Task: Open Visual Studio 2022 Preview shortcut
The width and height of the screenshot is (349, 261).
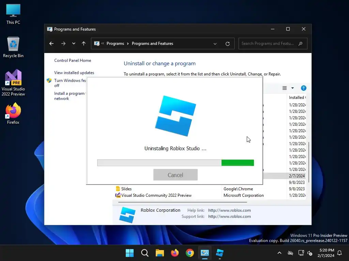Action: pos(13,83)
